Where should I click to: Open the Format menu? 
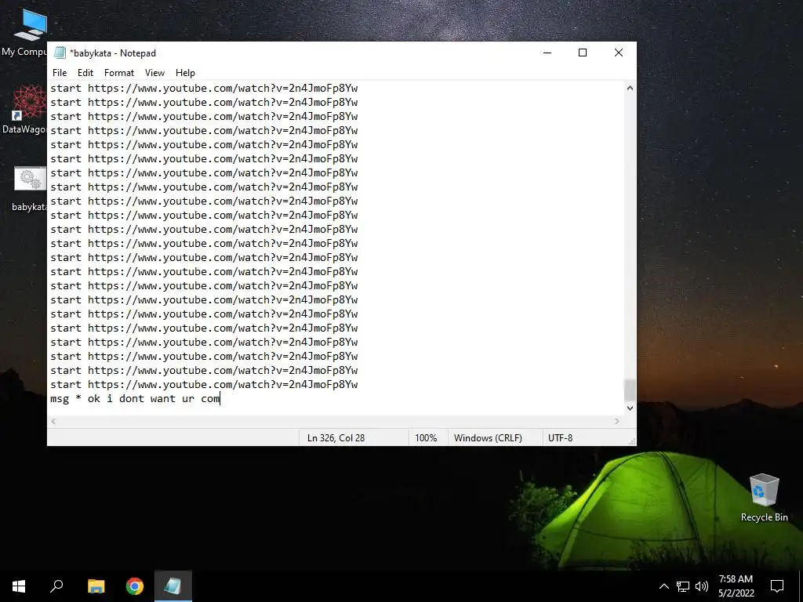[x=119, y=73]
